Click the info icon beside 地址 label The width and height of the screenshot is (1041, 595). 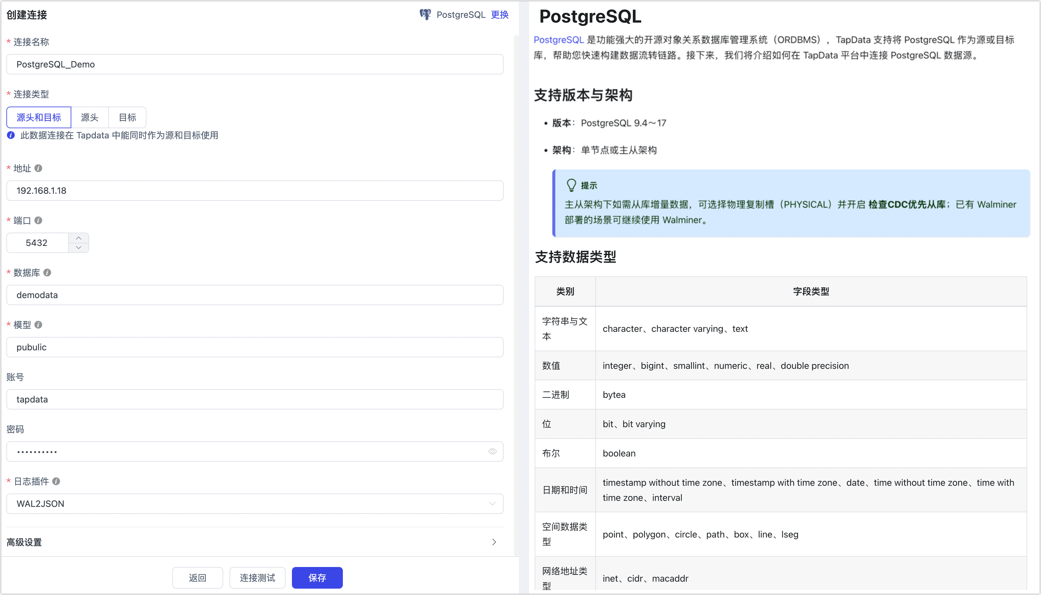(x=39, y=168)
